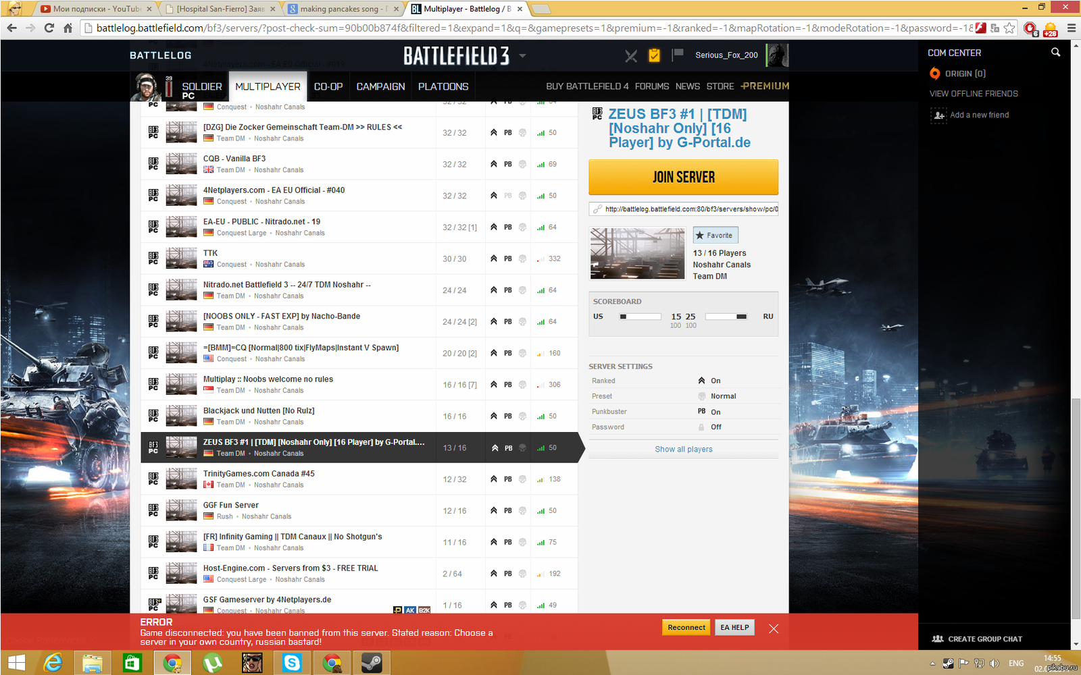This screenshot has height=675, width=1081.
Task: Click the Reconnect button in error bar
Action: point(686,628)
